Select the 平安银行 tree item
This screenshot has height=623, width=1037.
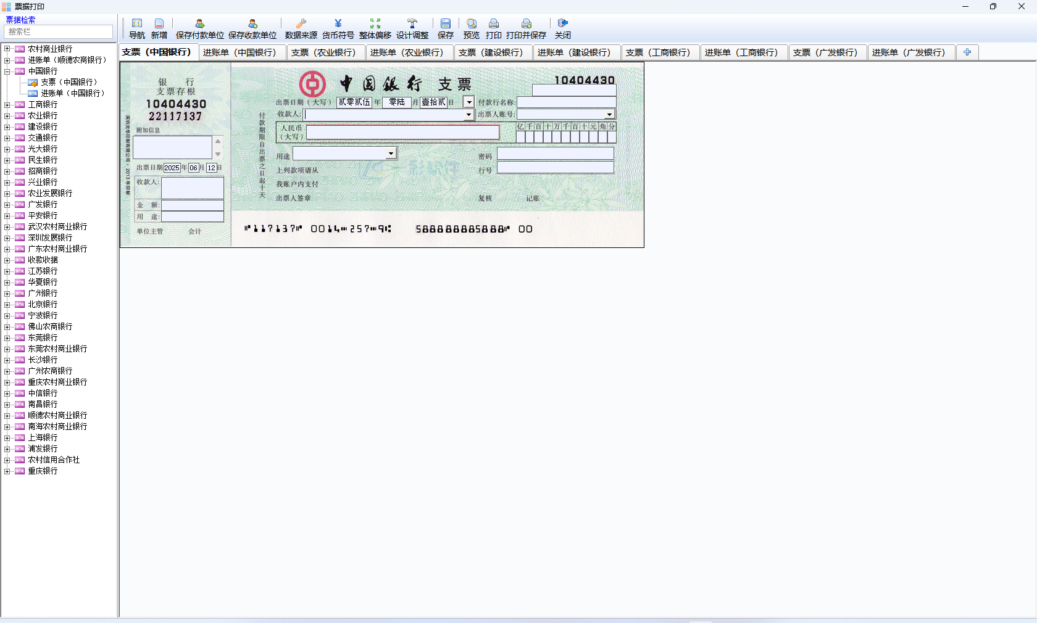click(x=43, y=215)
